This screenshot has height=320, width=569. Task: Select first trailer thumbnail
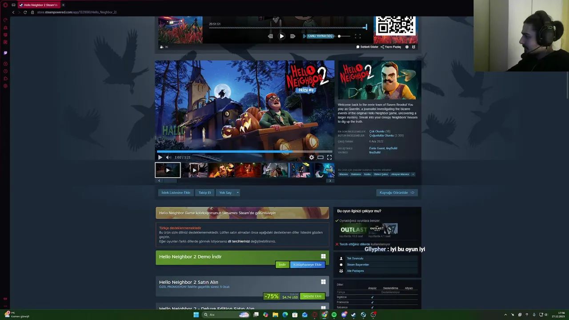[x=168, y=170]
